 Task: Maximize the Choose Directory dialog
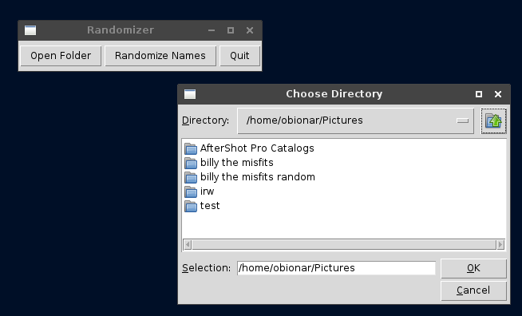[x=479, y=94]
